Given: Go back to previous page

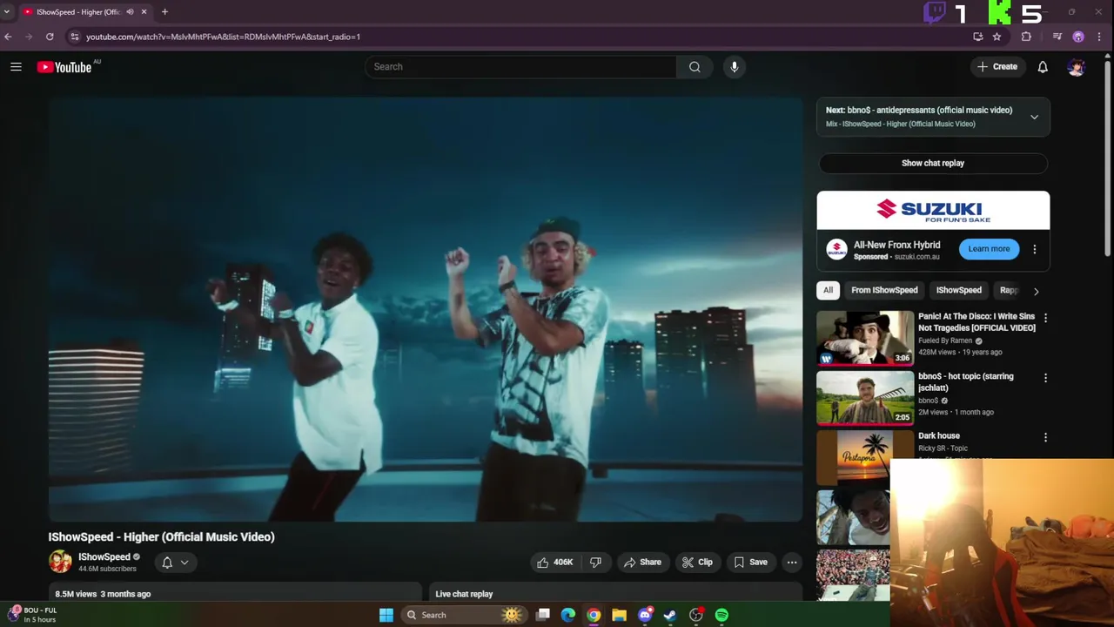Looking at the screenshot, I should [8, 37].
